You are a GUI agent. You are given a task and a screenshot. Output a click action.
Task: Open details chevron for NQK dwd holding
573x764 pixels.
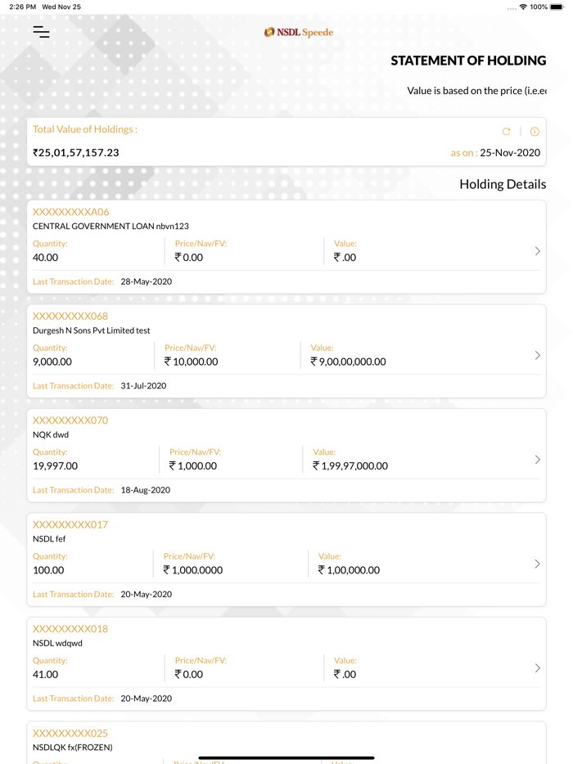pyautogui.click(x=538, y=459)
